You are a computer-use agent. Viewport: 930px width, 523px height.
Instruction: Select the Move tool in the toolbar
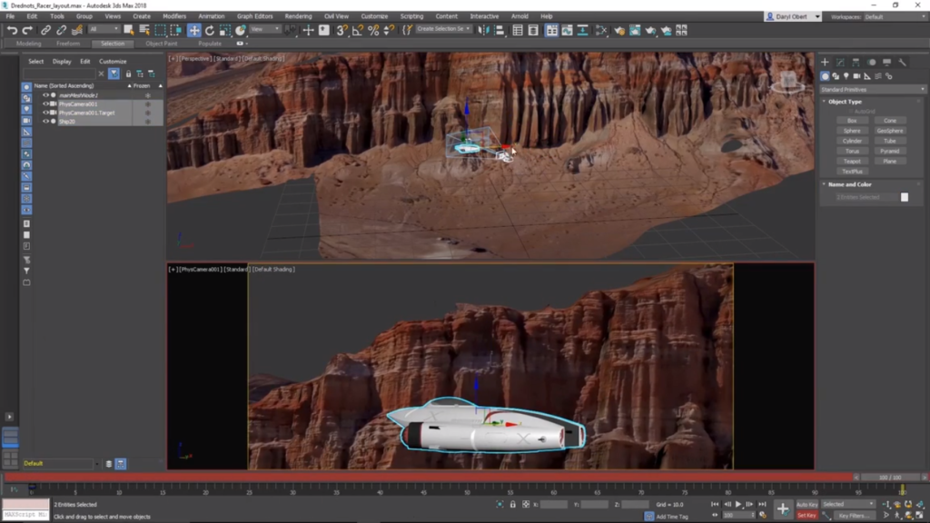tap(195, 30)
